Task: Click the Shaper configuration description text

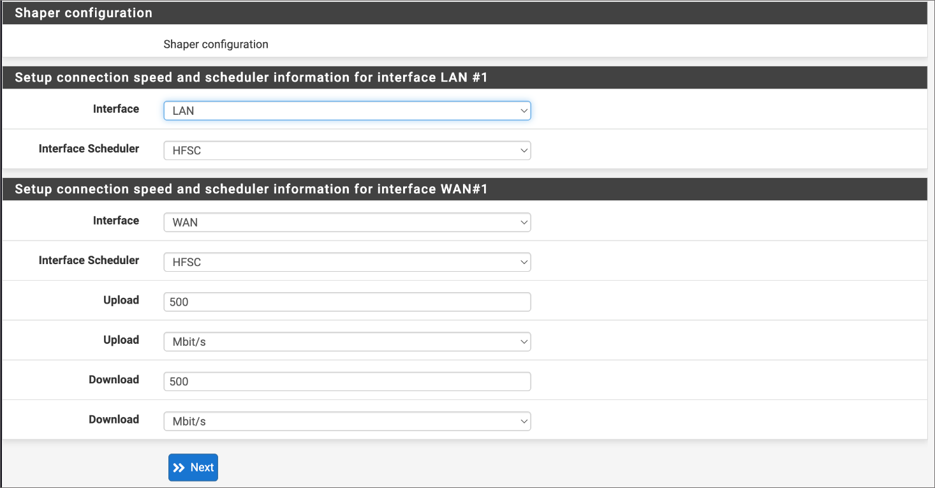Action: (216, 45)
